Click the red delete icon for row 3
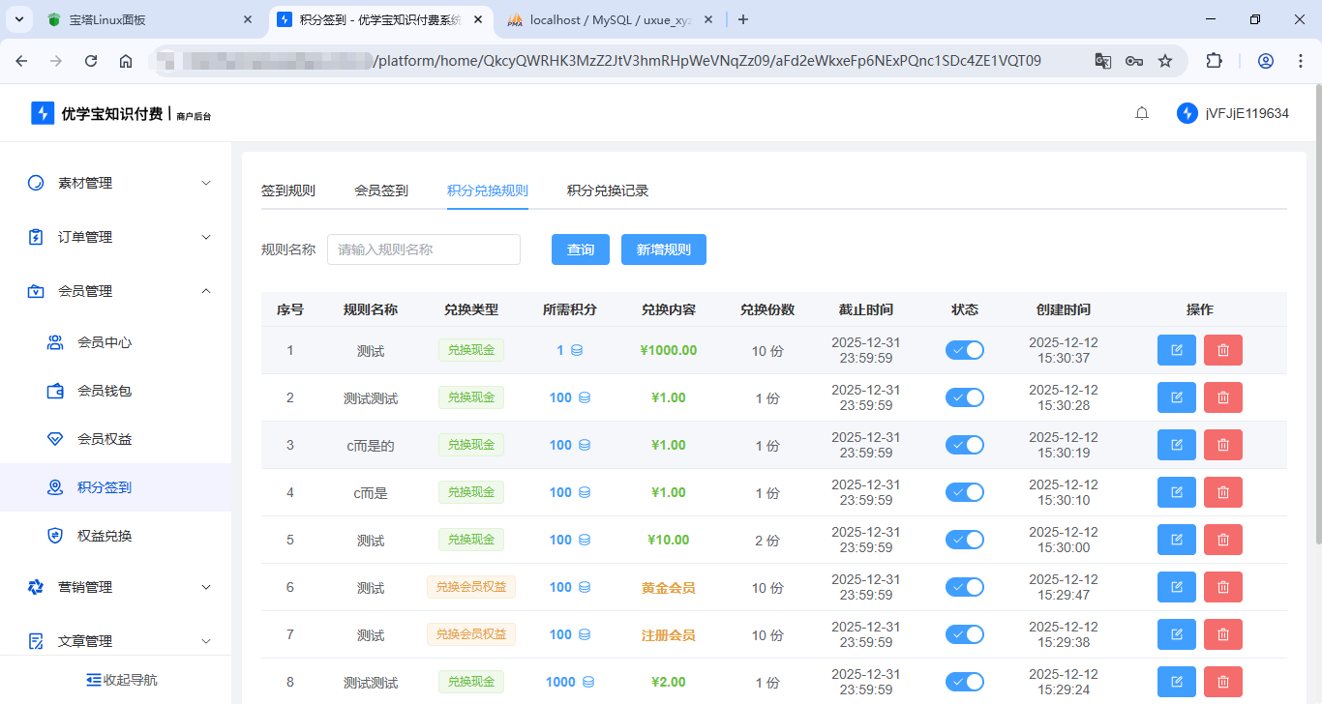 point(1222,445)
